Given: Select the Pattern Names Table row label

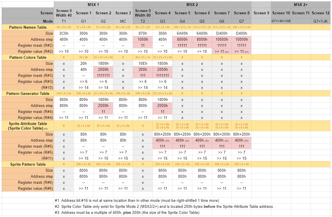Looking at the screenshot, I should pyautogui.click(x=28, y=27).
